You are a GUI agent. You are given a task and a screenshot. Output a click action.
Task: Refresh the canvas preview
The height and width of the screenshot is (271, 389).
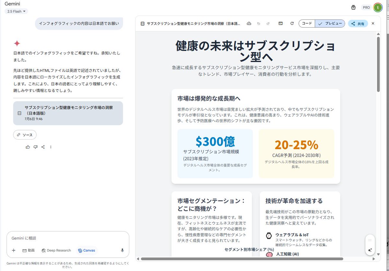click(292, 24)
